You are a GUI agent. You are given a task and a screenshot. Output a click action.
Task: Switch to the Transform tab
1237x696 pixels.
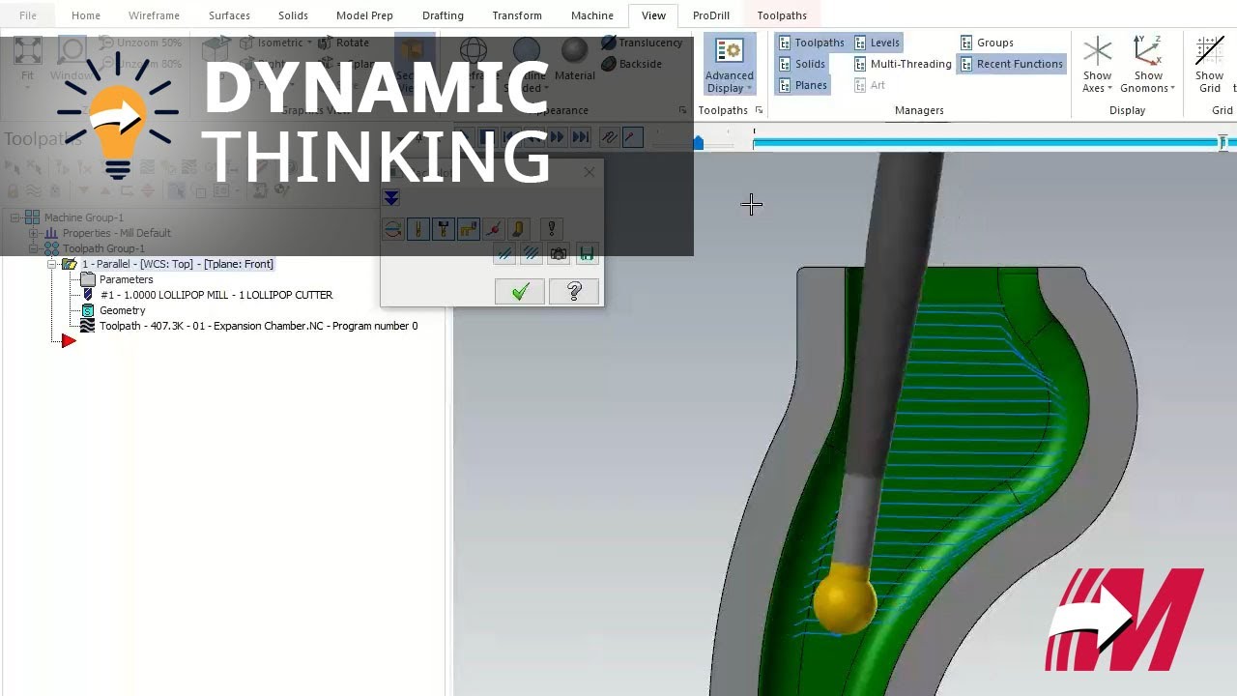coord(517,15)
